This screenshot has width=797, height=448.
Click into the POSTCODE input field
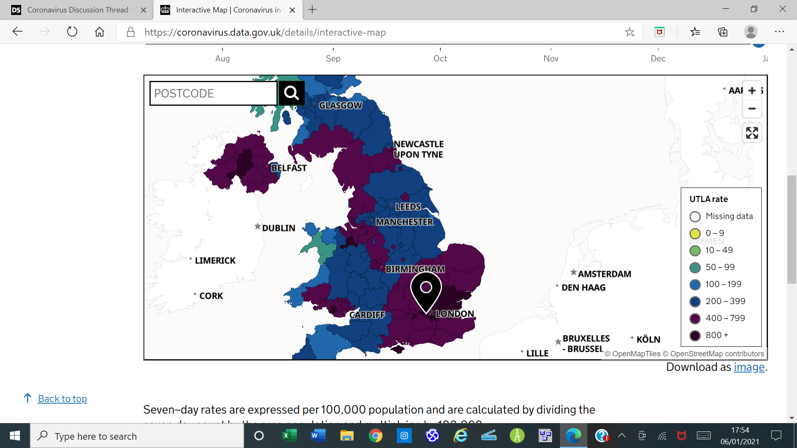click(213, 93)
